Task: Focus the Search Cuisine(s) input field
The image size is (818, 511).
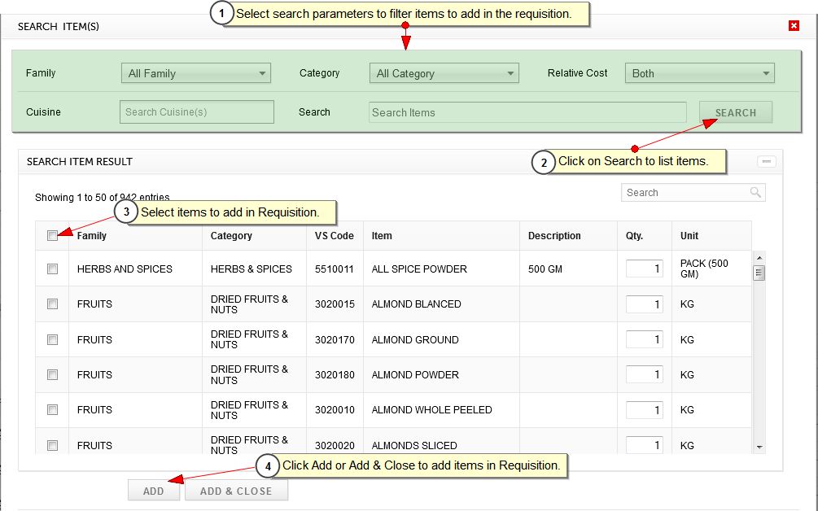Action: click(197, 112)
